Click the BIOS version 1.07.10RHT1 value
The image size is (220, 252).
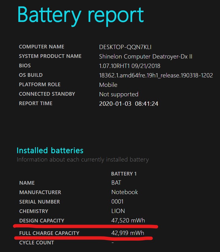point(130,66)
